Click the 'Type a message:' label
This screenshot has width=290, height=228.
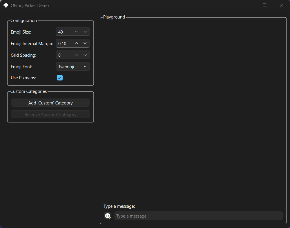tap(119, 206)
